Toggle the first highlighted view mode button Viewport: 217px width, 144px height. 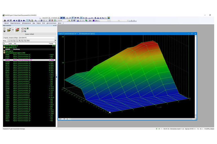(x=61, y=18)
